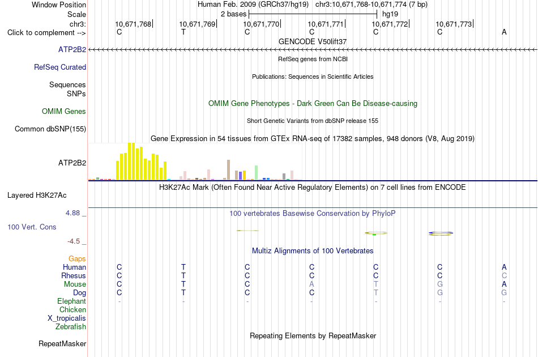The width and height of the screenshot is (538, 357).
Task: Click the chr3: ruler label
Action: coord(78,24)
